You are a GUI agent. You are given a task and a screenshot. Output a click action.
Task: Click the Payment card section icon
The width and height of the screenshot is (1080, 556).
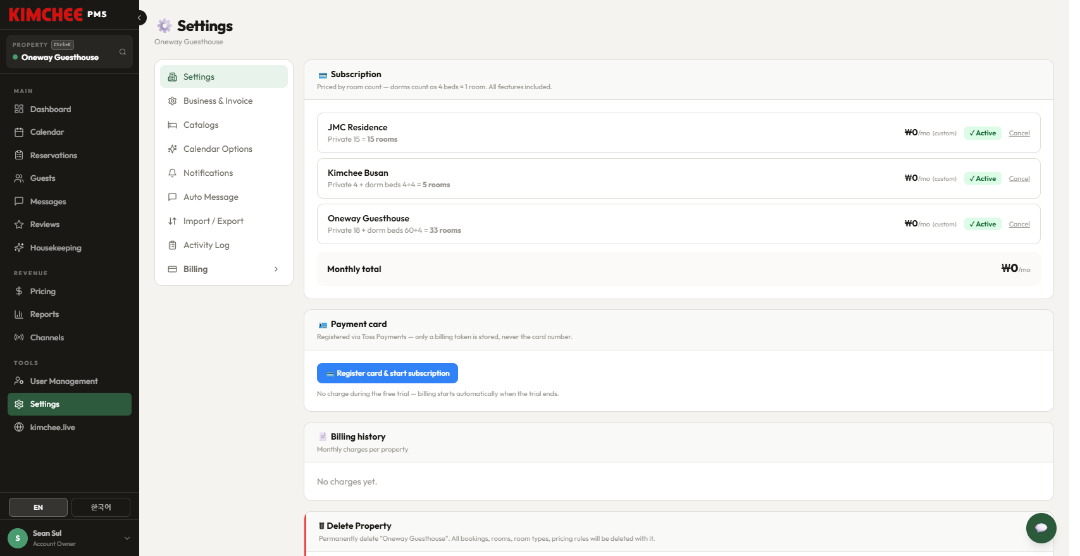point(323,324)
